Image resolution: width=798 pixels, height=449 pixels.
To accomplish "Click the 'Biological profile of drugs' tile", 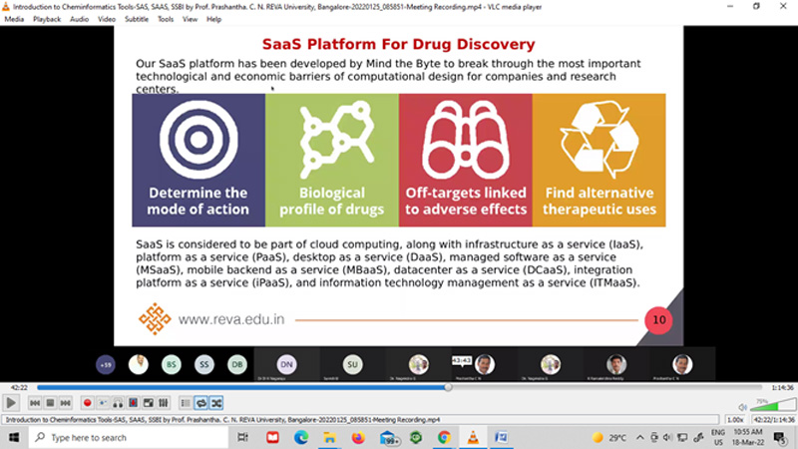I will 332,160.
